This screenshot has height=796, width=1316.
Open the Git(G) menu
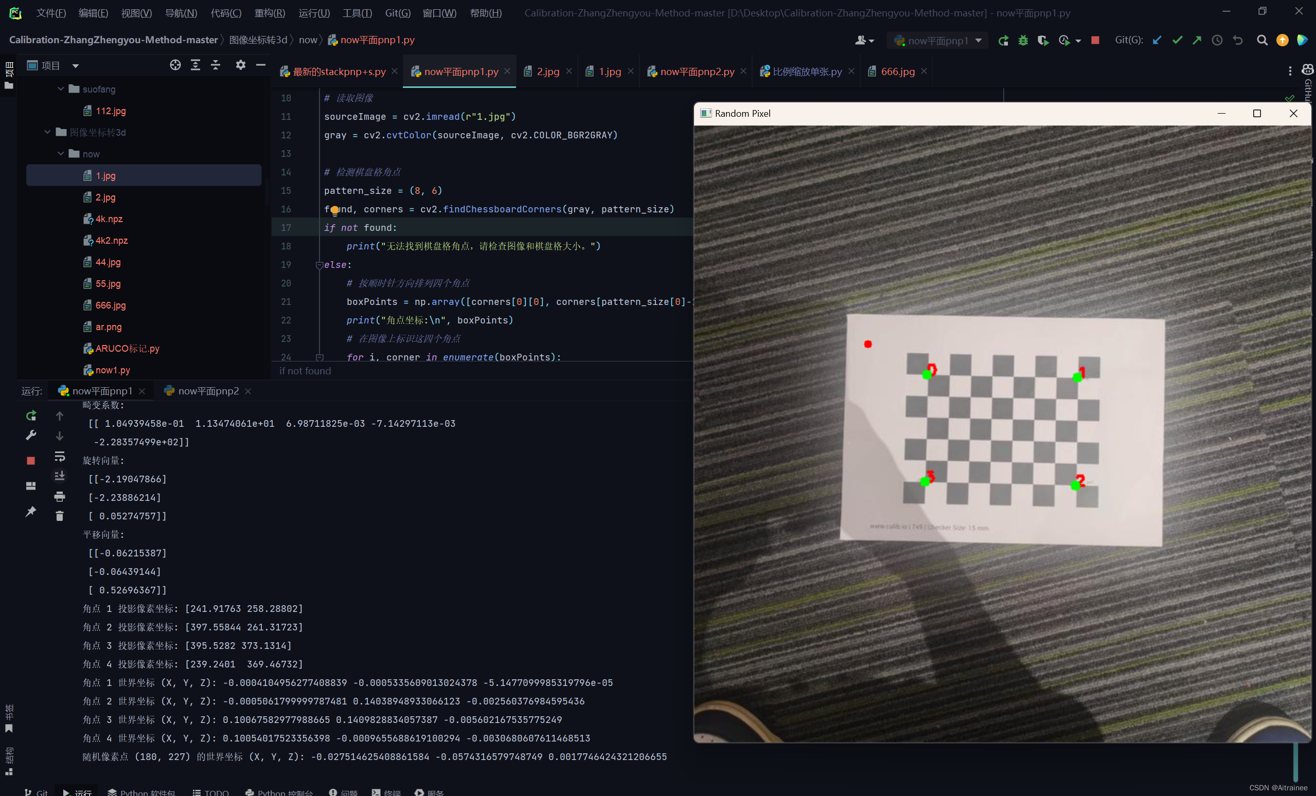pyautogui.click(x=398, y=13)
